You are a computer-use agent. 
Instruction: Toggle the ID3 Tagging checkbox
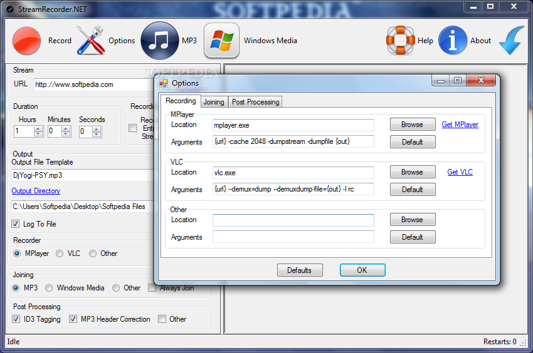[x=16, y=319]
